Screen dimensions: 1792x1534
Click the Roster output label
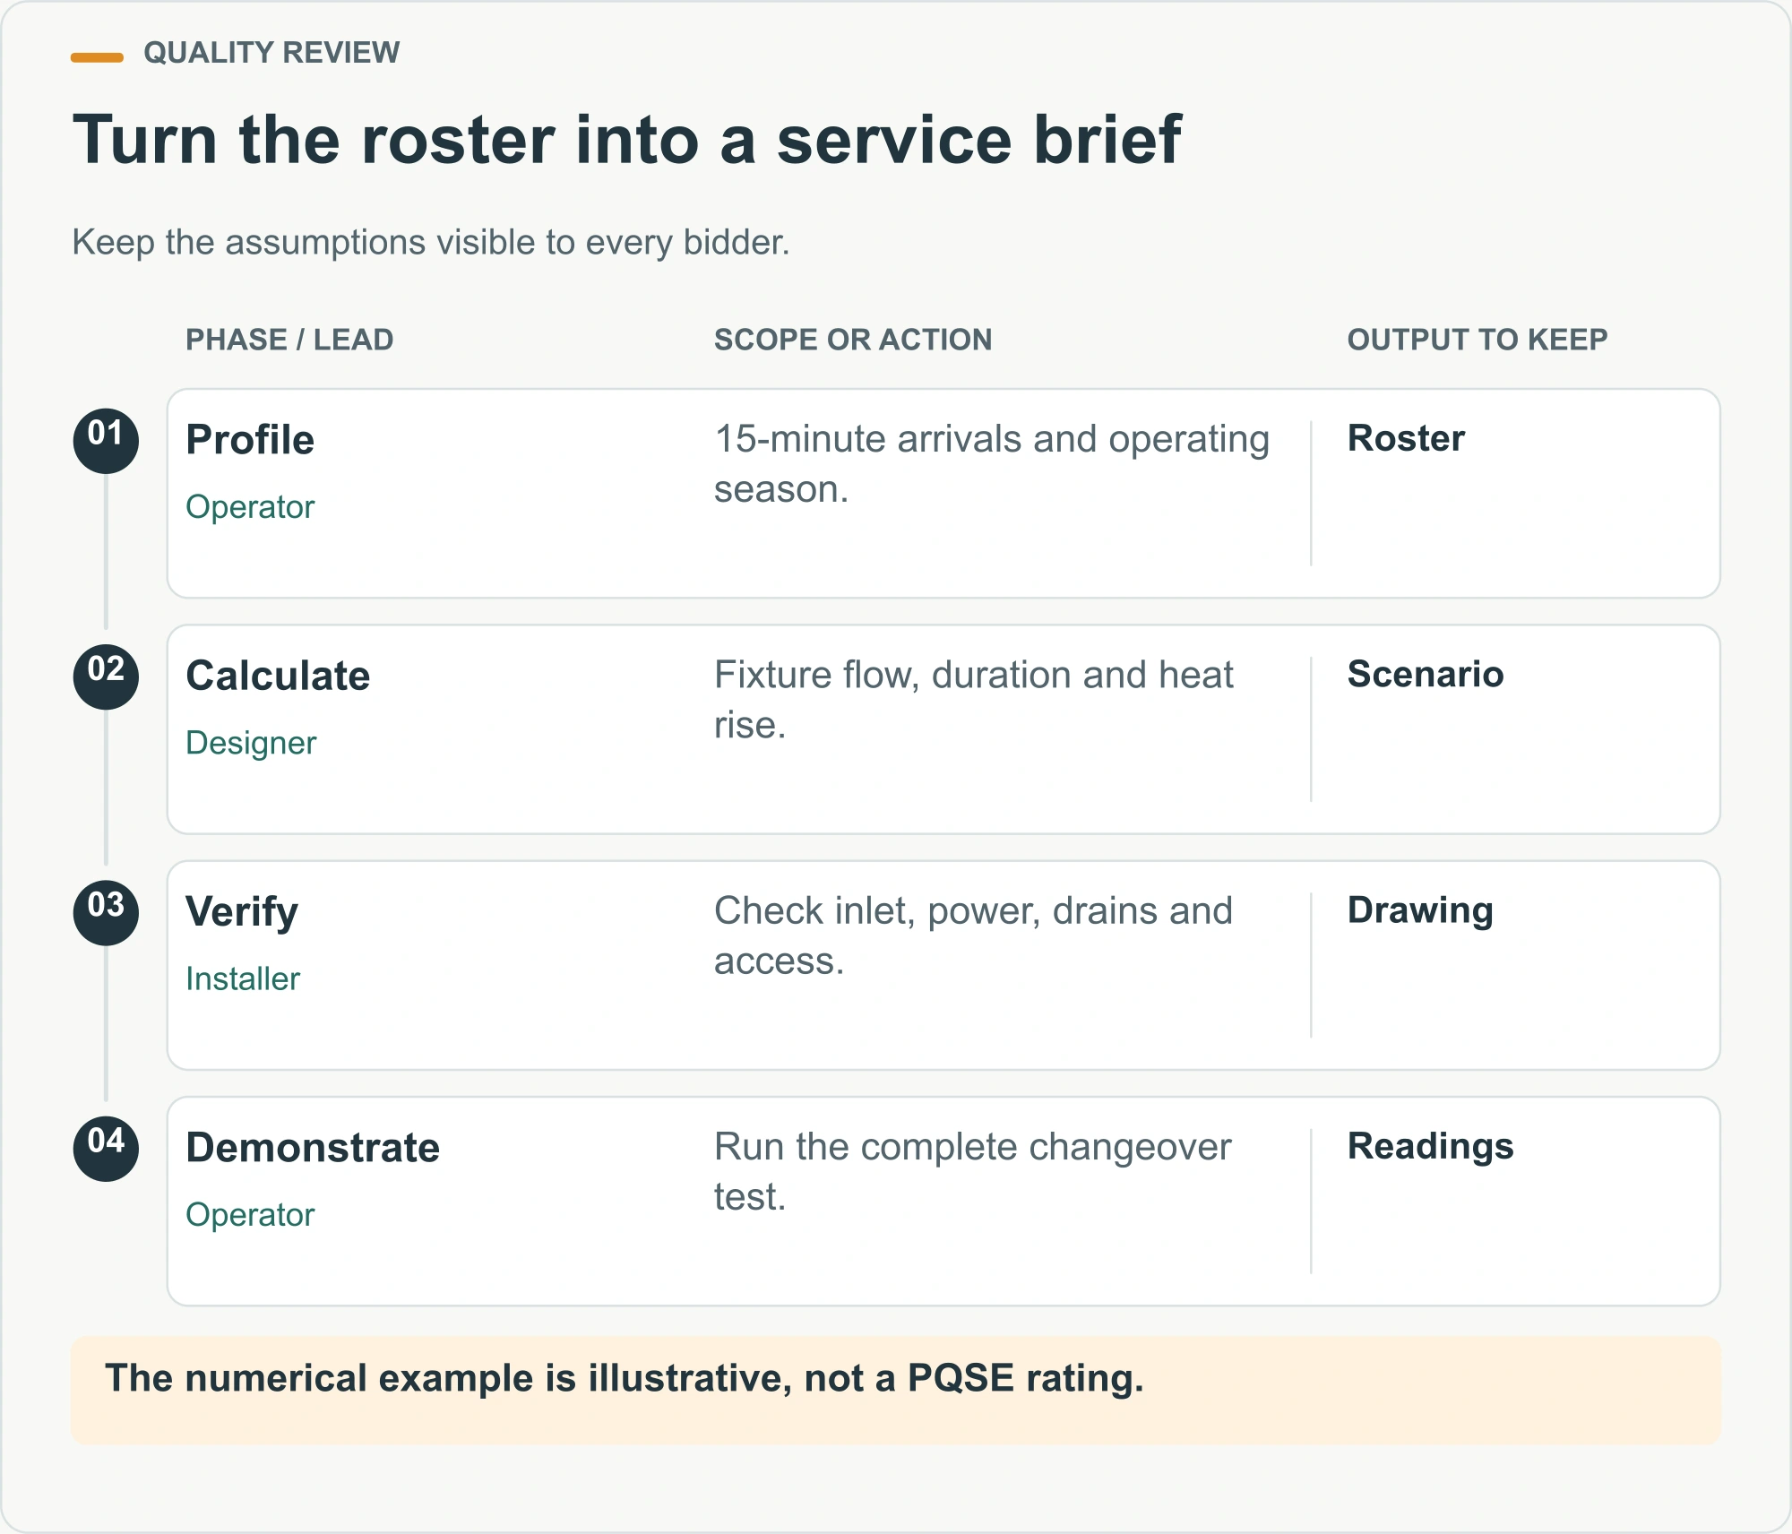coord(1406,438)
